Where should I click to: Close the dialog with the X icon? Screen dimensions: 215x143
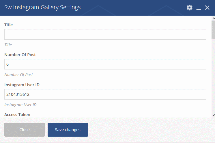coord(207,8)
